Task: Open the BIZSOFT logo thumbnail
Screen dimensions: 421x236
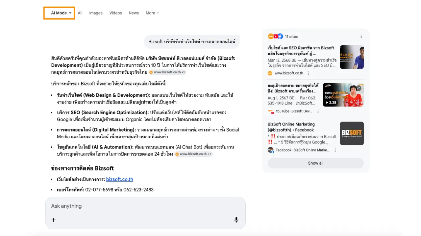Action: click(352, 133)
